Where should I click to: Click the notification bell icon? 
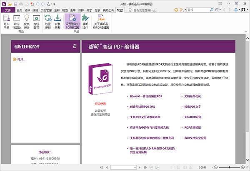236,10
